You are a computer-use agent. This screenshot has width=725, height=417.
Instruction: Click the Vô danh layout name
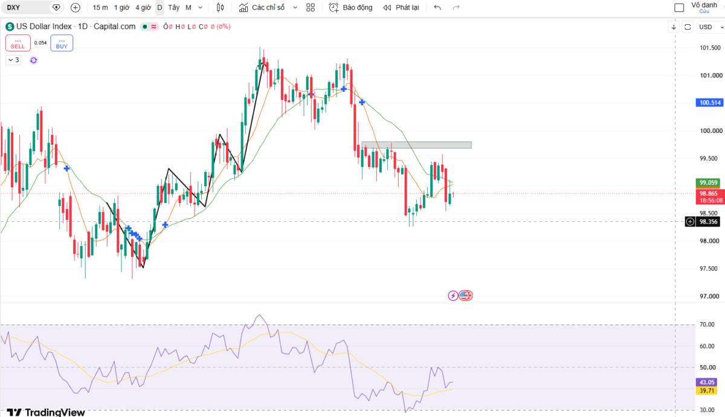[x=704, y=4]
